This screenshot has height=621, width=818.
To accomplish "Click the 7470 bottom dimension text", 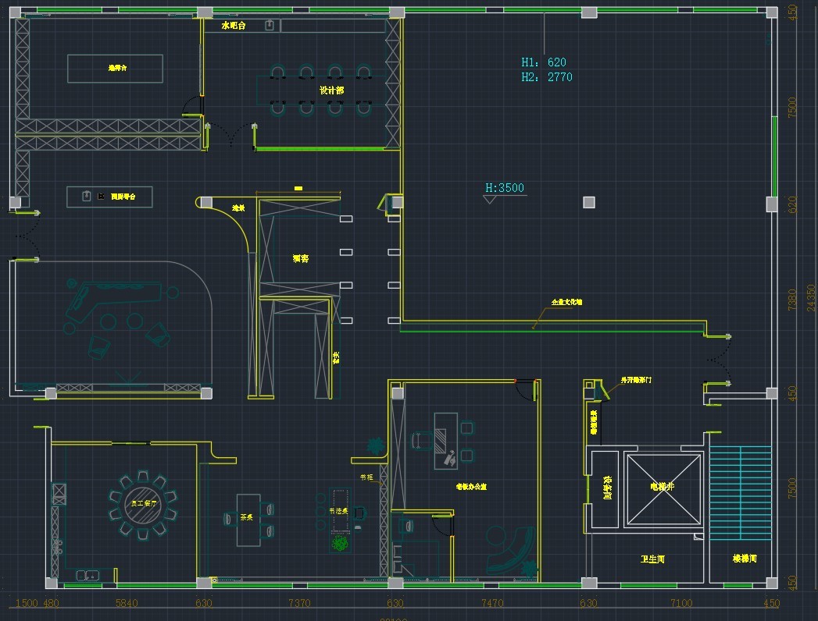I will [492, 603].
